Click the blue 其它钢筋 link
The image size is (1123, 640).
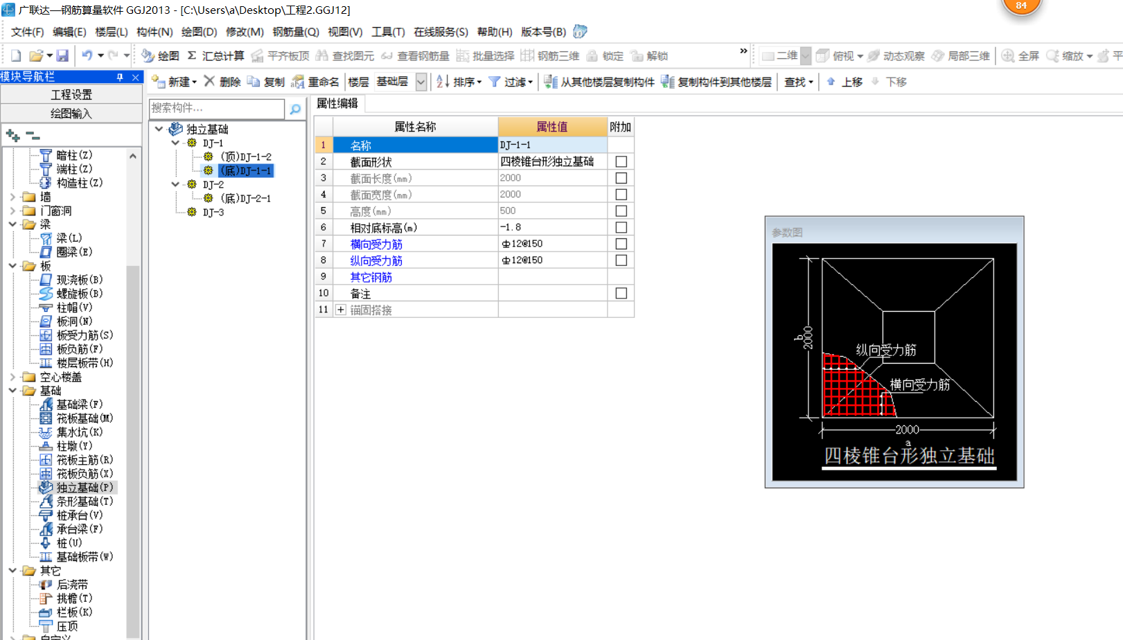pyautogui.click(x=371, y=277)
